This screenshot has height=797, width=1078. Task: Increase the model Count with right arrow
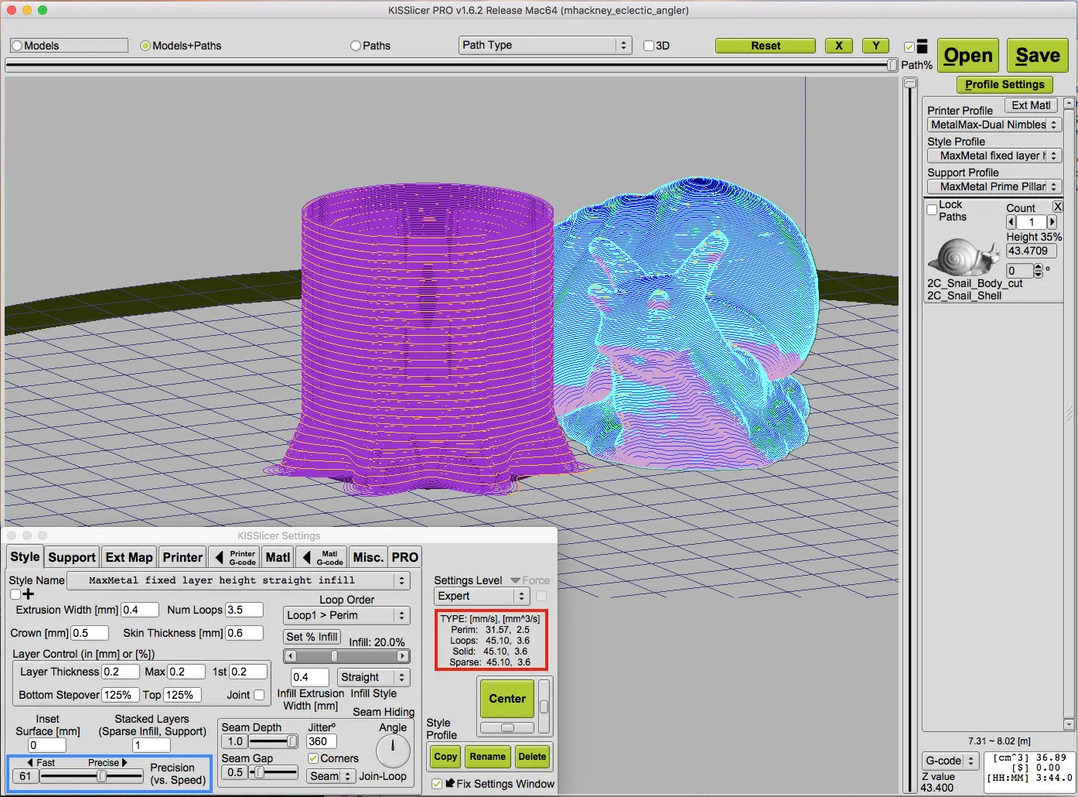(x=1052, y=222)
